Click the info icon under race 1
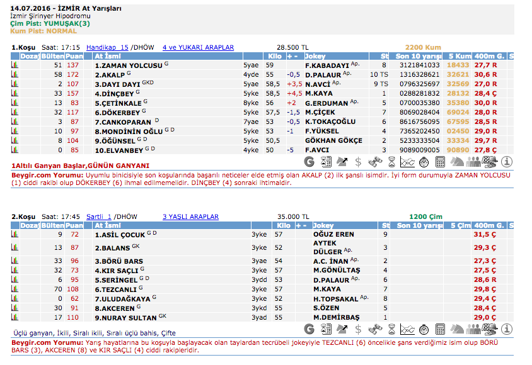532x365 pixels. pos(507,161)
